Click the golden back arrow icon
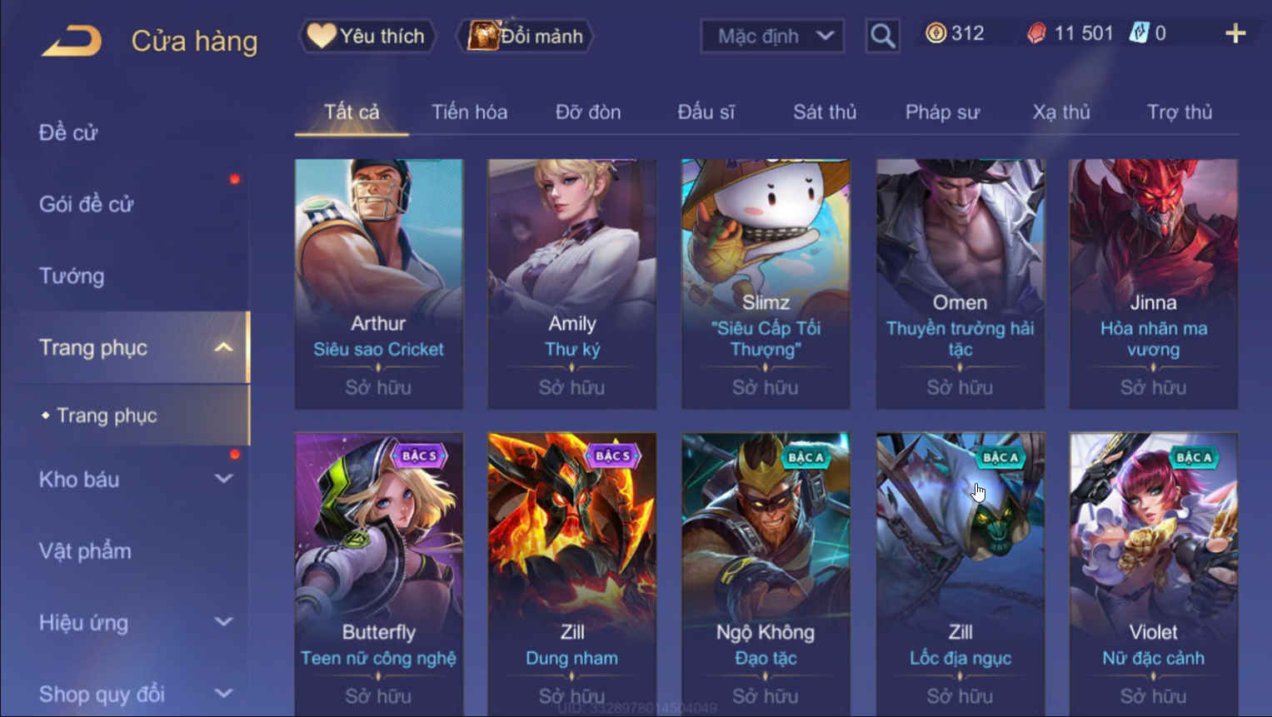Image resolution: width=1272 pixels, height=717 pixels. pyautogui.click(x=72, y=40)
